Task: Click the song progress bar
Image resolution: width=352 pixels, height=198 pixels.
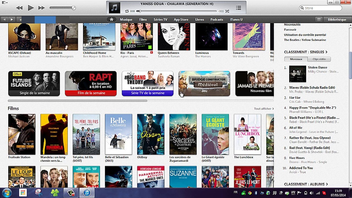Action: (x=177, y=11)
